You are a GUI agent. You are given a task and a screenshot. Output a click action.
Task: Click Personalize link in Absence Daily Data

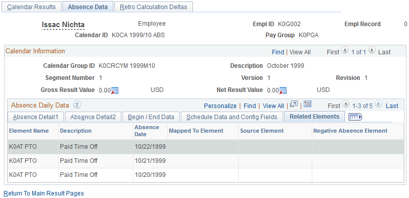220,106
